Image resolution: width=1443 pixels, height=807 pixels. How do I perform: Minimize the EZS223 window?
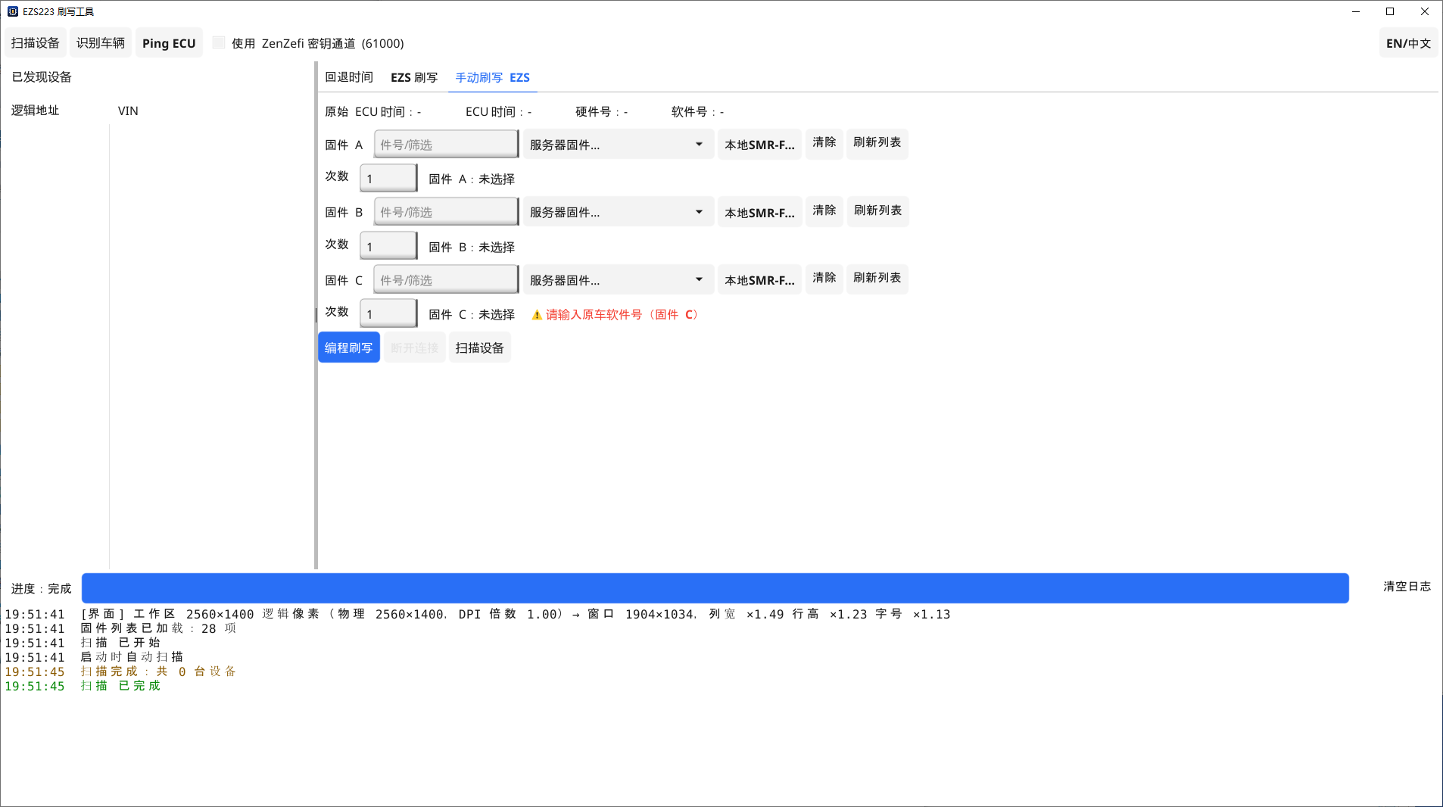click(x=1356, y=11)
